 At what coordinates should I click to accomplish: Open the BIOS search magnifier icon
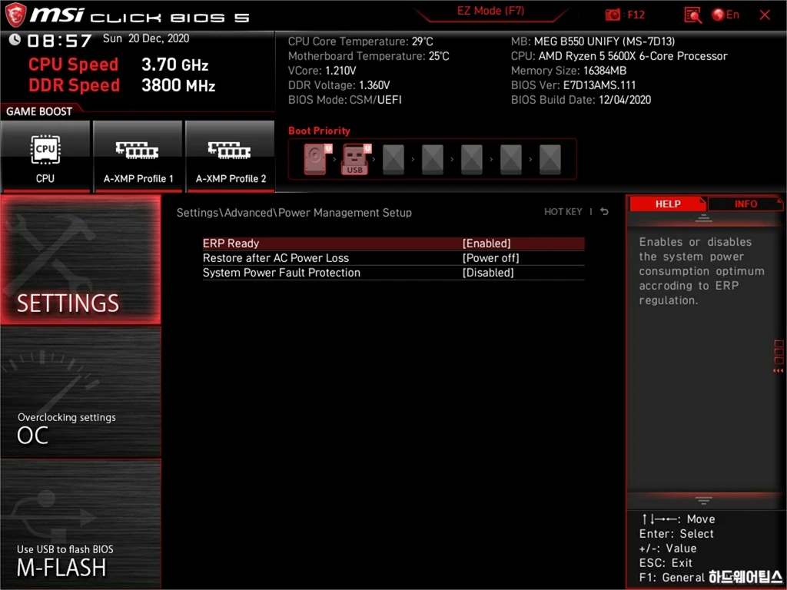click(692, 15)
